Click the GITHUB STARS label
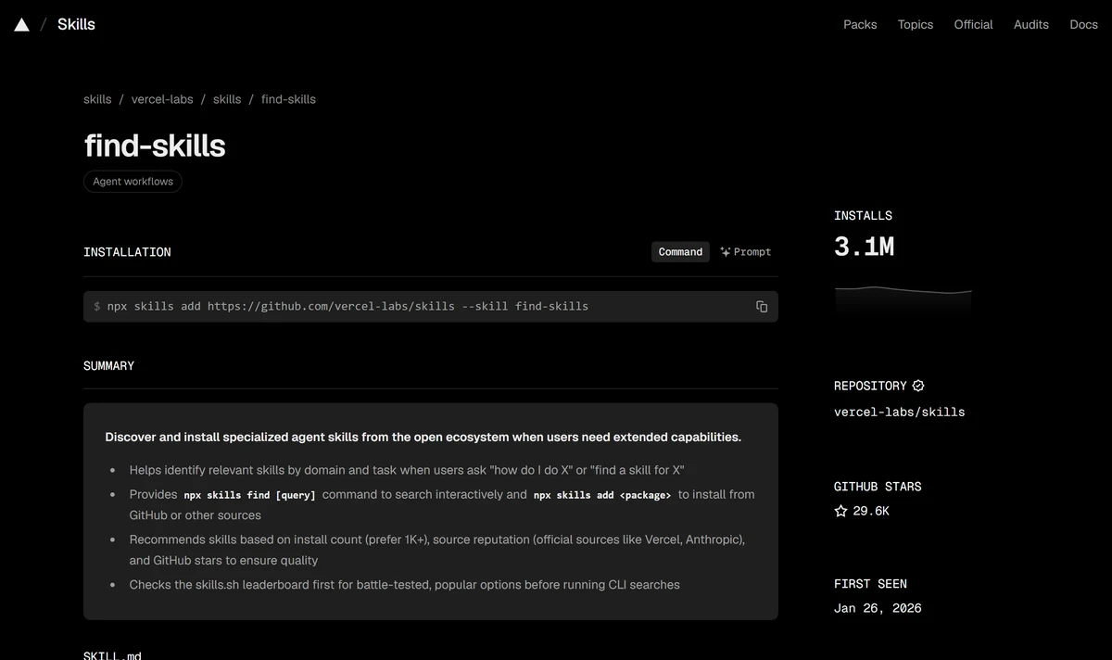Viewport: 1112px width, 660px height. click(x=878, y=487)
